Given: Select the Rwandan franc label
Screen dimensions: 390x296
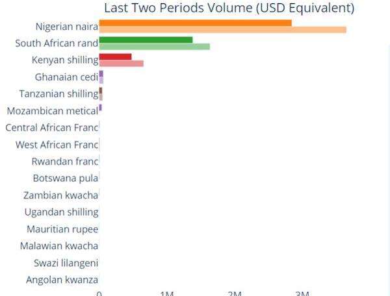Looking at the screenshot, I should click(x=65, y=162).
